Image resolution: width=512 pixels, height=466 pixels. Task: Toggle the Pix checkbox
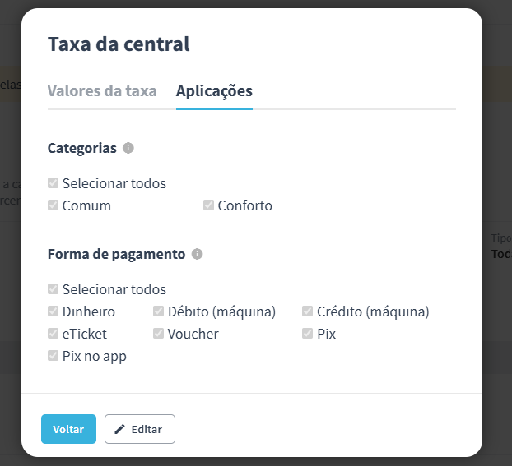(307, 334)
